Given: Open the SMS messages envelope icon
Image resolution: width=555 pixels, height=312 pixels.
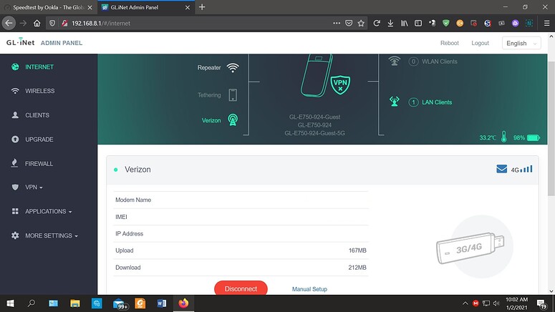Looking at the screenshot, I should click(x=501, y=170).
